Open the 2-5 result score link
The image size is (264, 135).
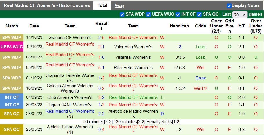point(101,38)
